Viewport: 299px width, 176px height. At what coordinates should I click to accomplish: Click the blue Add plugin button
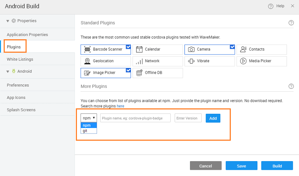(x=213, y=118)
